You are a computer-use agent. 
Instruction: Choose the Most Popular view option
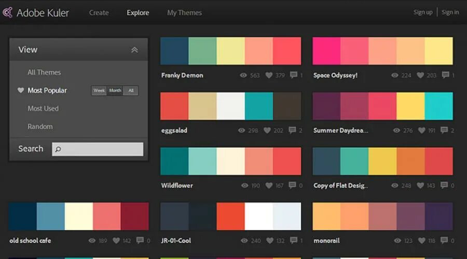tap(47, 91)
